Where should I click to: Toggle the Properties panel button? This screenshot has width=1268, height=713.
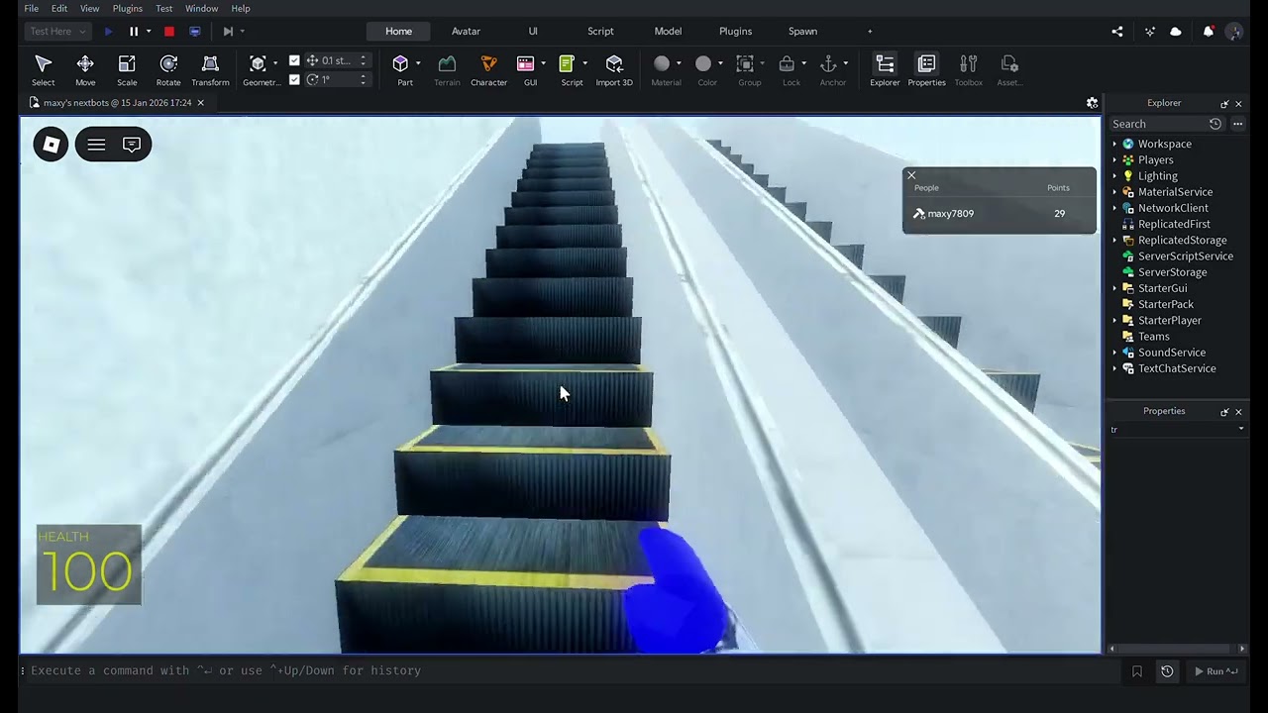point(926,70)
